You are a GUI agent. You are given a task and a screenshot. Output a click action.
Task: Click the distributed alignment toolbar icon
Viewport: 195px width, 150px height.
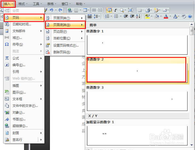coord(90,16)
